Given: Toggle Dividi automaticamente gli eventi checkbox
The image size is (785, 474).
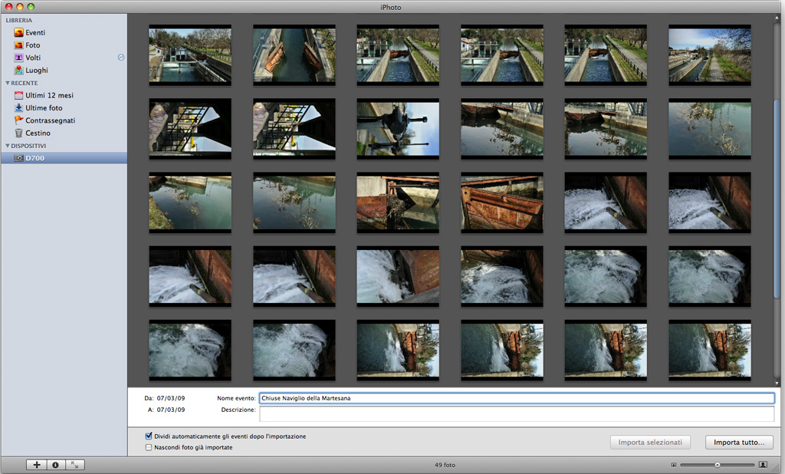Looking at the screenshot, I should (148, 436).
